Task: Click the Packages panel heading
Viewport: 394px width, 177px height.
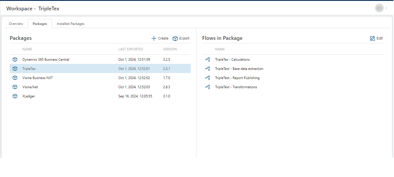Action: [x=21, y=38]
